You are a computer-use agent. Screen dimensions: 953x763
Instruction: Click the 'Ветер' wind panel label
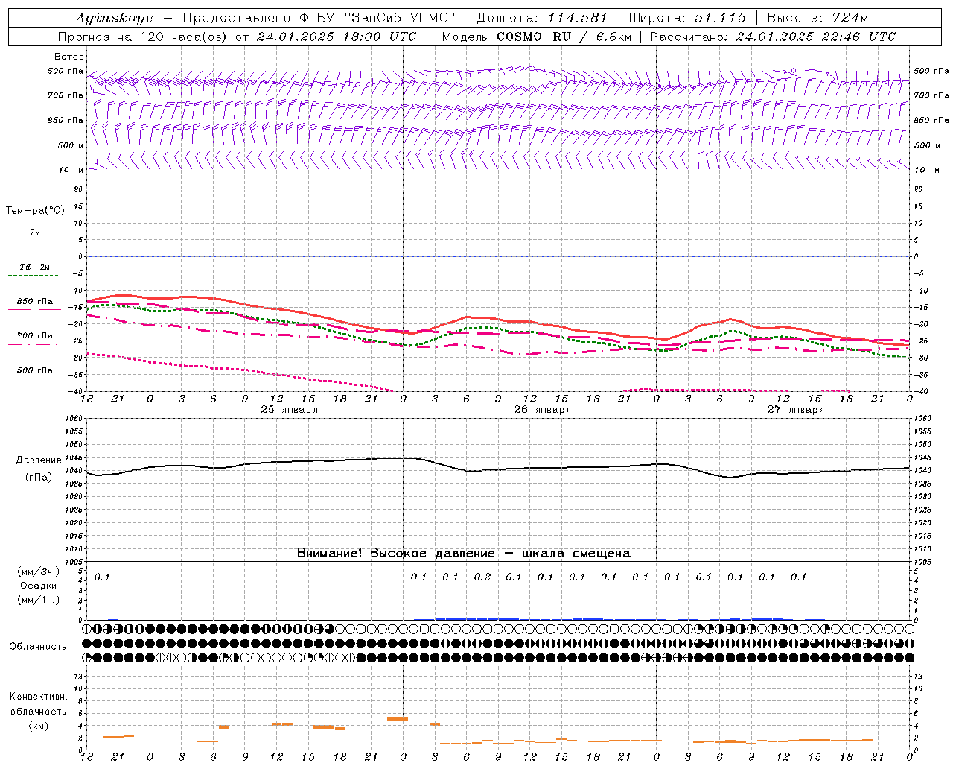(69, 57)
